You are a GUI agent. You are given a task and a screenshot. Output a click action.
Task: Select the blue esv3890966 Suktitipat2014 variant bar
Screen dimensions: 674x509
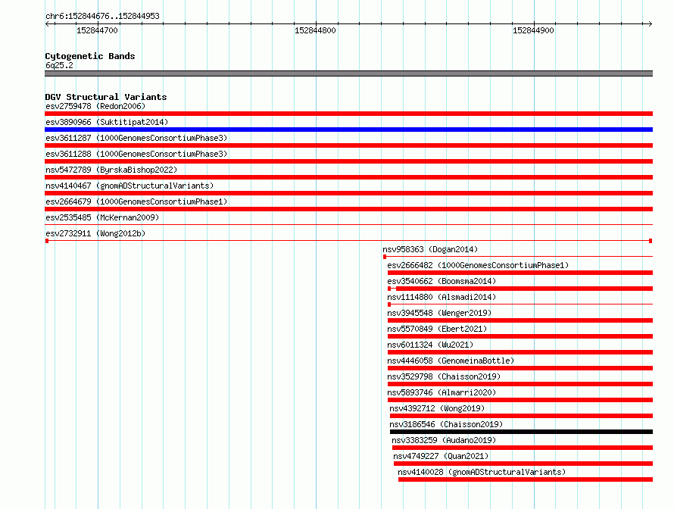[348, 130]
